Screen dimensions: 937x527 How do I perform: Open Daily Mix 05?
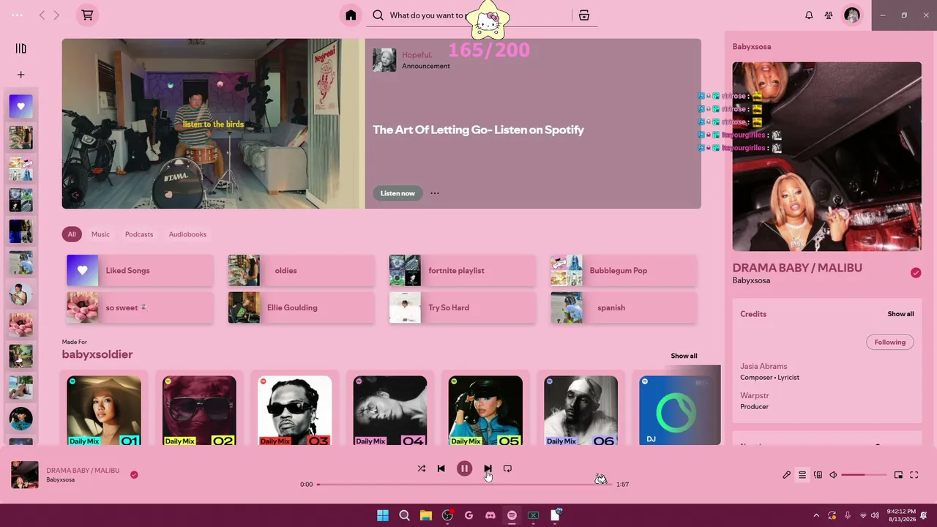485,410
